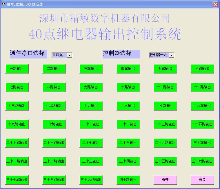Viewport: 220px width, 189px height.
Task: Trigger the 二十七输出 relay button
Action: (91, 143)
